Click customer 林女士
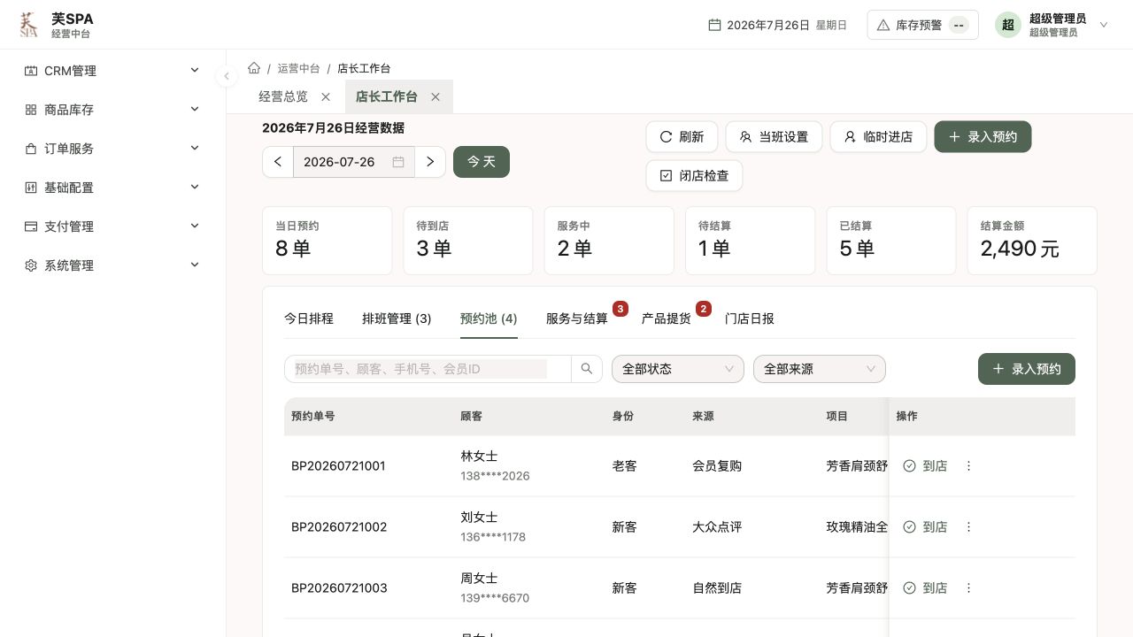Viewport: 1133px width, 637px height. click(x=479, y=457)
